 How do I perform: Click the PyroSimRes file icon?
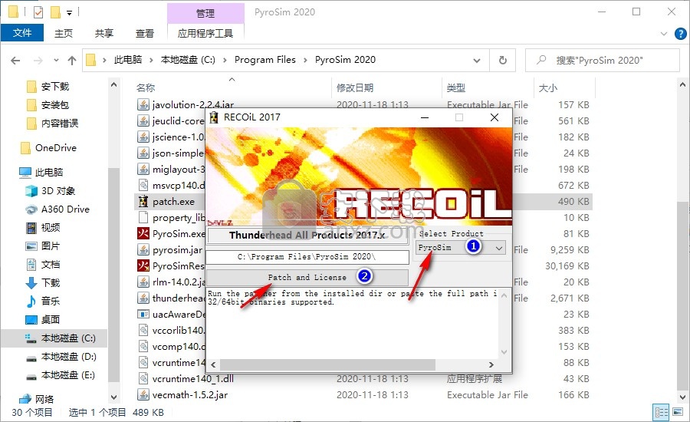(143, 265)
